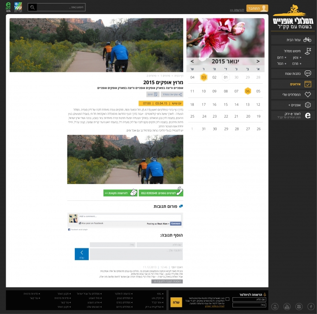
Task: Click the date 15 in January calendar
Action: pos(225,104)
